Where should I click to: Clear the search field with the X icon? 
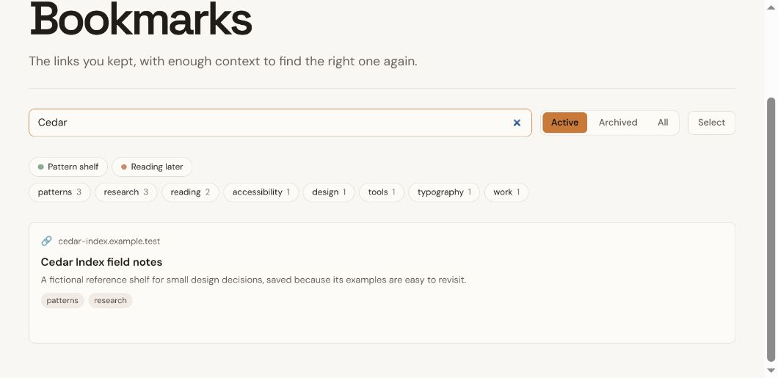pyautogui.click(x=517, y=123)
